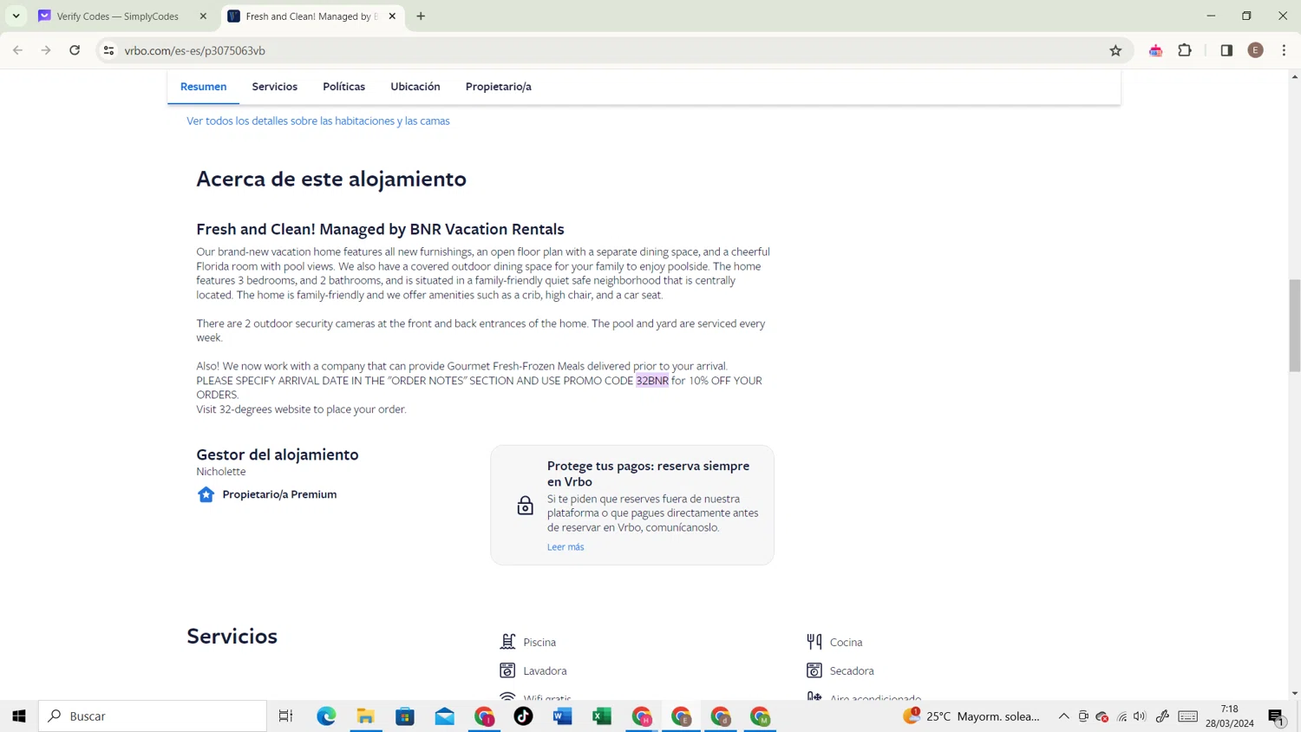Open the weather widget showing 25°C
The image size is (1301, 732).
pyautogui.click(x=971, y=716)
